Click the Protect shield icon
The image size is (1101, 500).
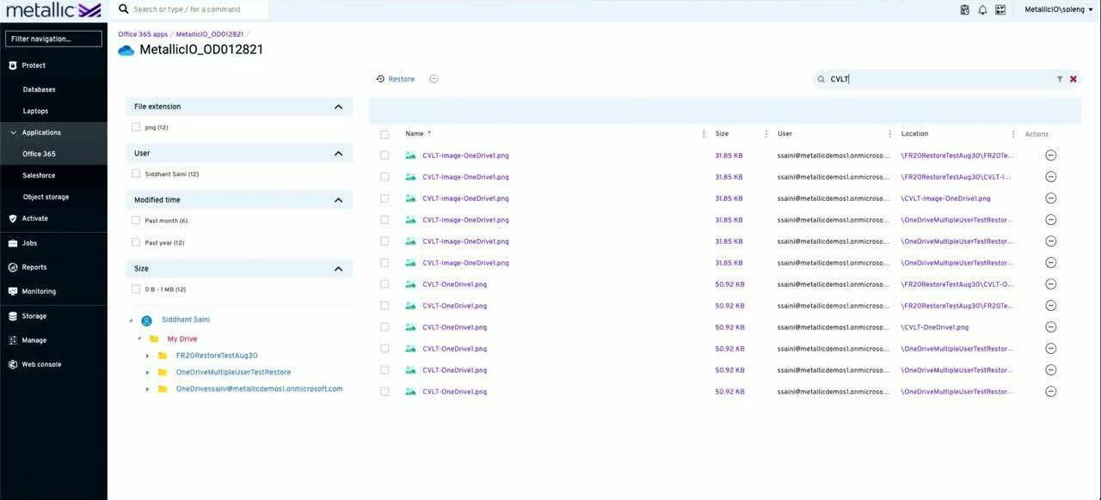[13, 65]
